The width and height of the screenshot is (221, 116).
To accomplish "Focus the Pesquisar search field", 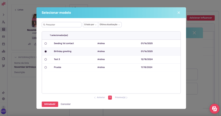I will 62,25.
